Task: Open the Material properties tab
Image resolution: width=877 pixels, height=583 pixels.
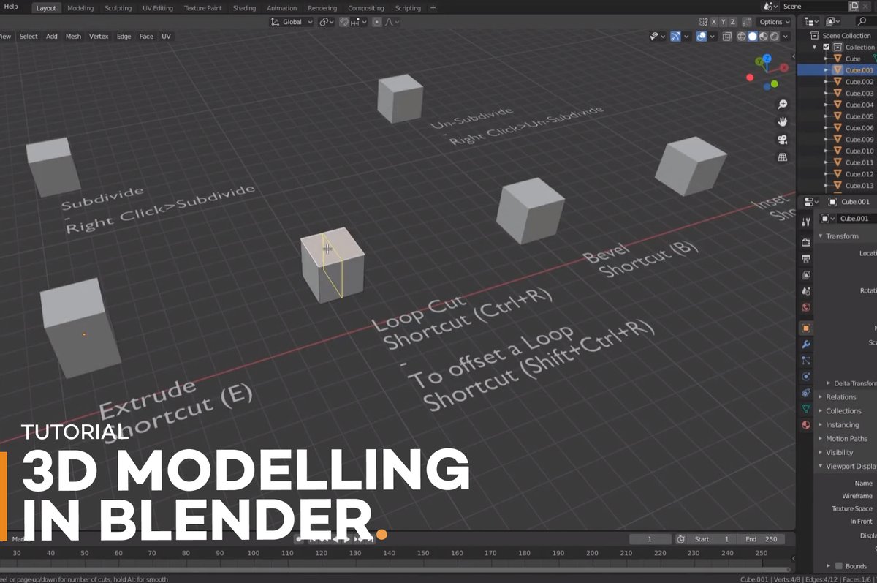Action: point(806,425)
